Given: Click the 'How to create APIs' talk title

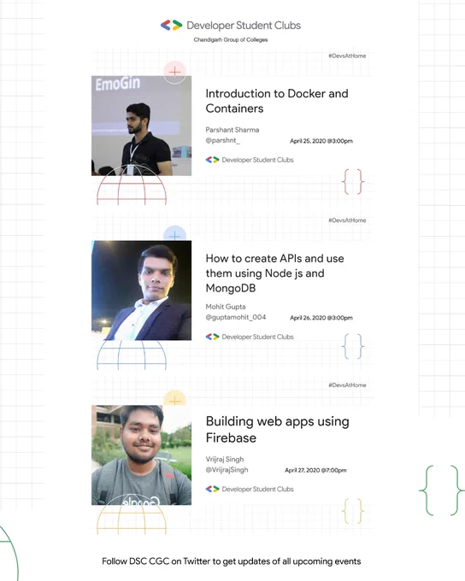Looking at the screenshot, I should (x=274, y=273).
